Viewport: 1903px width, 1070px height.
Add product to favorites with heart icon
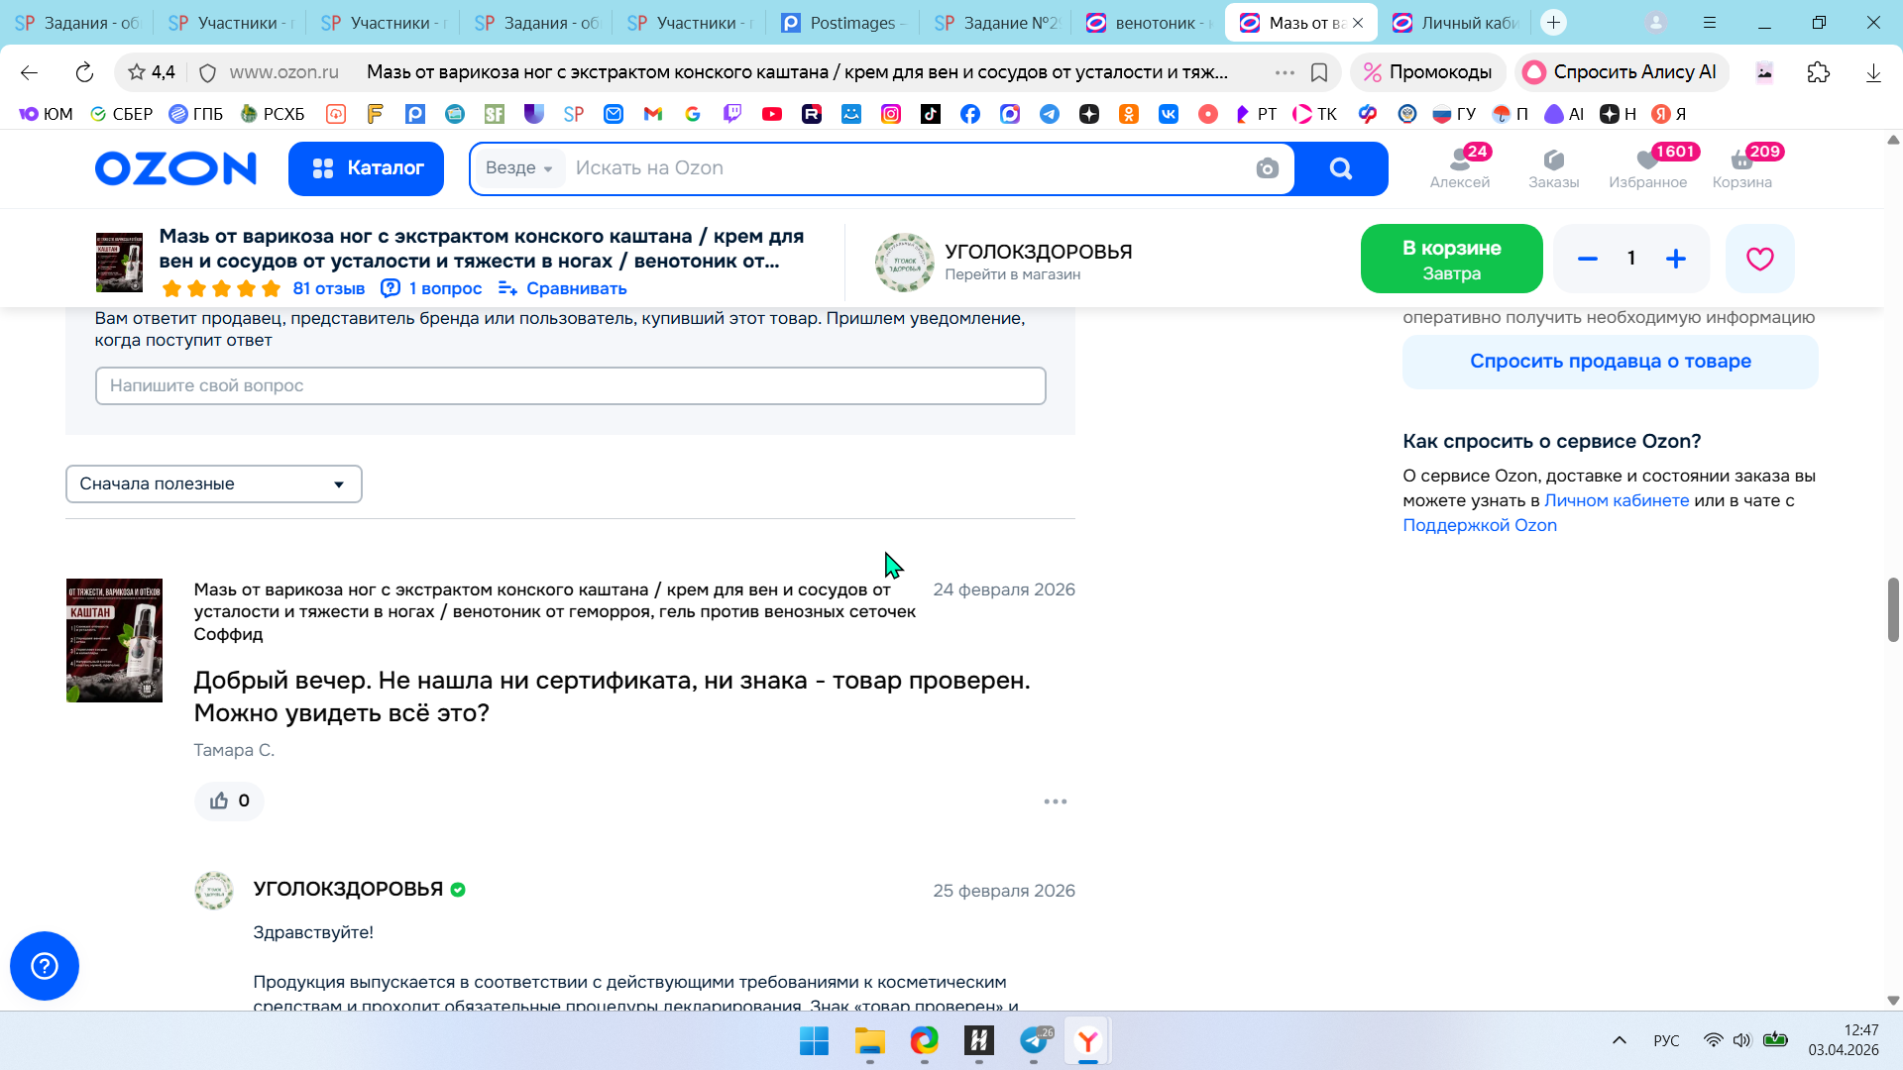(1759, 259)
